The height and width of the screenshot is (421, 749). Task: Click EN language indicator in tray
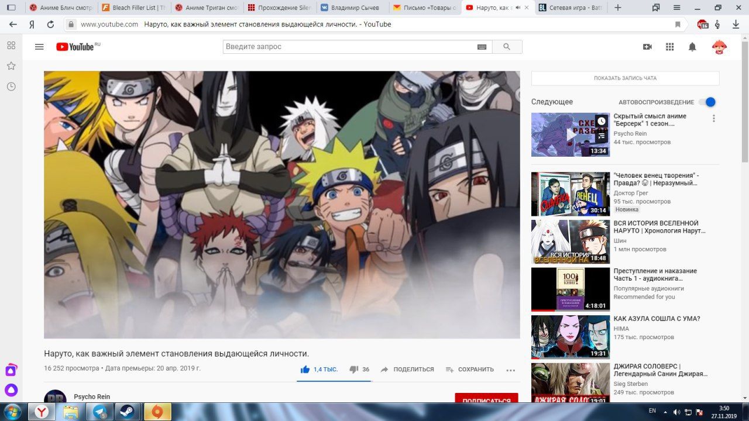[652, 411]
